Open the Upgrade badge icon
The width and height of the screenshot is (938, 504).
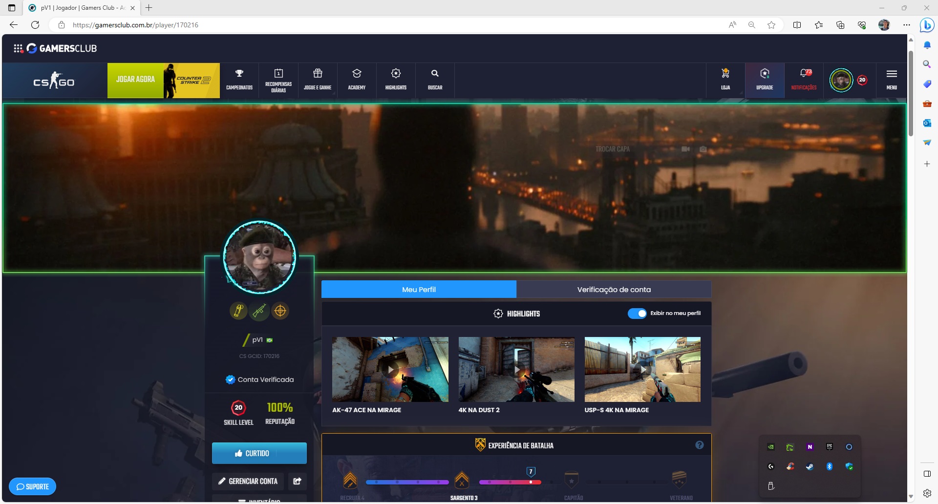(765, 80)
